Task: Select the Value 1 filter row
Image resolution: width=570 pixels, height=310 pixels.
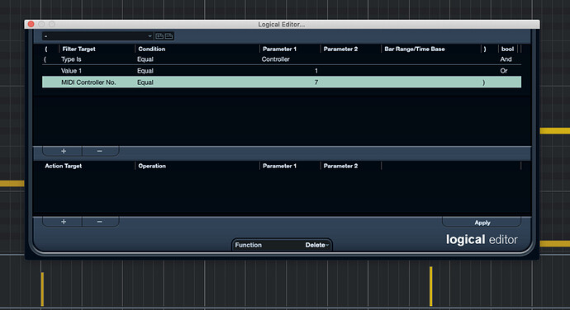Action: pos(282,71)
